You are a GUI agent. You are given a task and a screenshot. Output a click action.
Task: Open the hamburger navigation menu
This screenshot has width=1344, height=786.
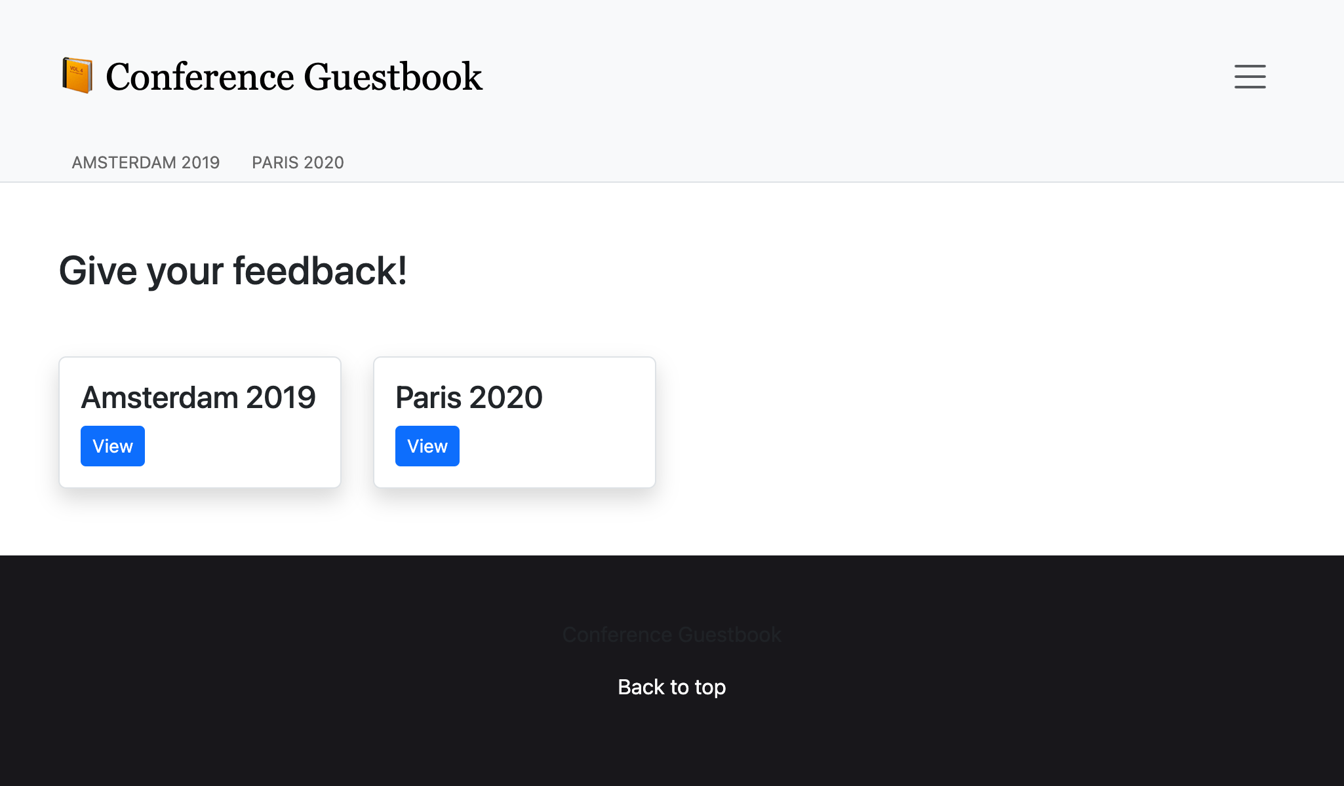(1250, 77)
